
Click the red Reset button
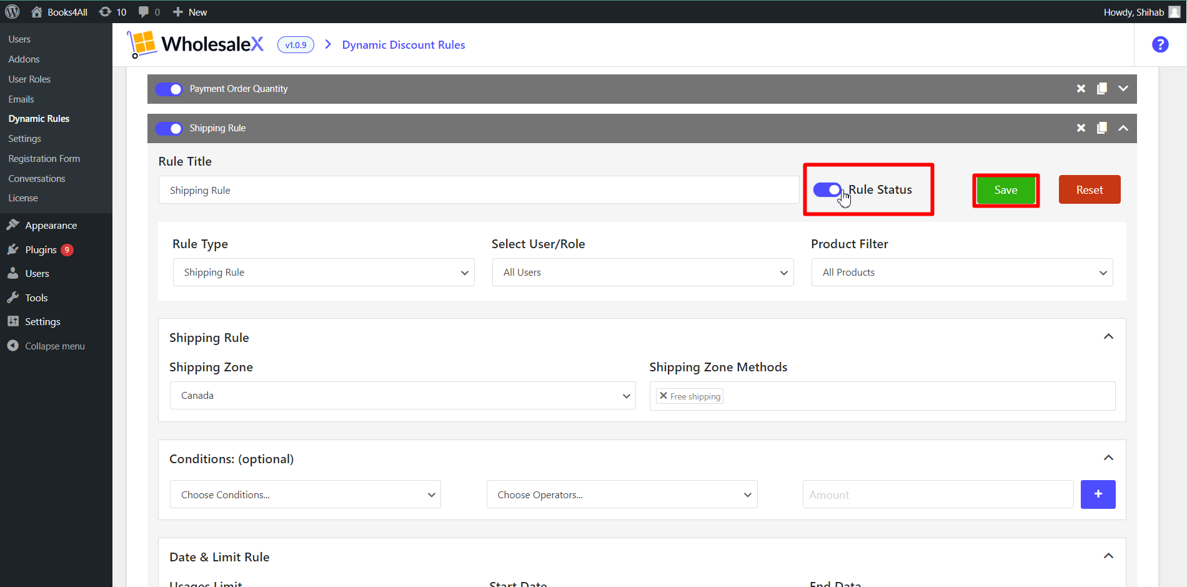coord(1090,189)
